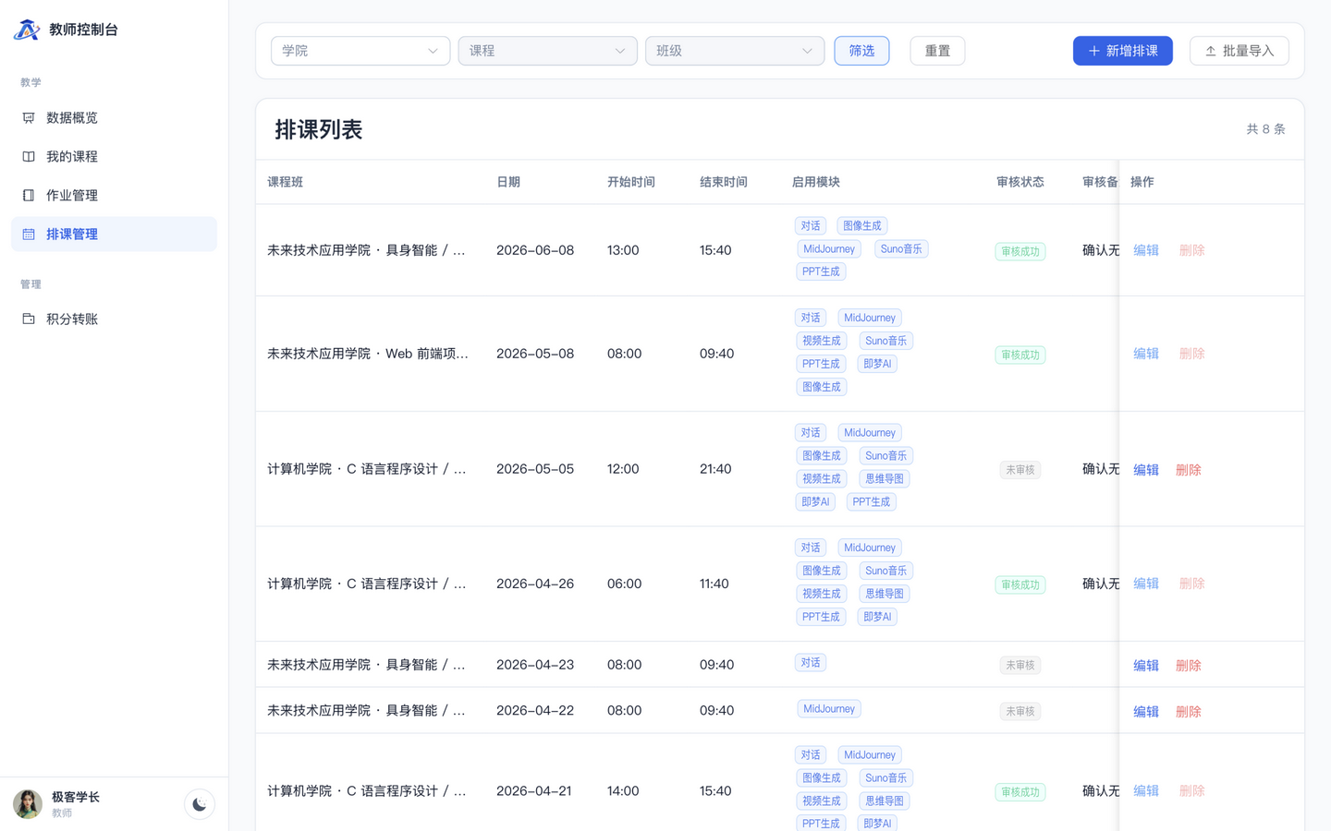
Task: Delete the 2026-04-23 schedule row
Action: pos(1189,666)
